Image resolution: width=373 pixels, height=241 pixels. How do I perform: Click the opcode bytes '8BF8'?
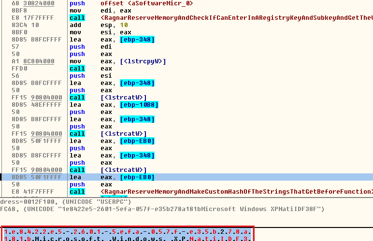pyautogui.click(x=19, y=11)
